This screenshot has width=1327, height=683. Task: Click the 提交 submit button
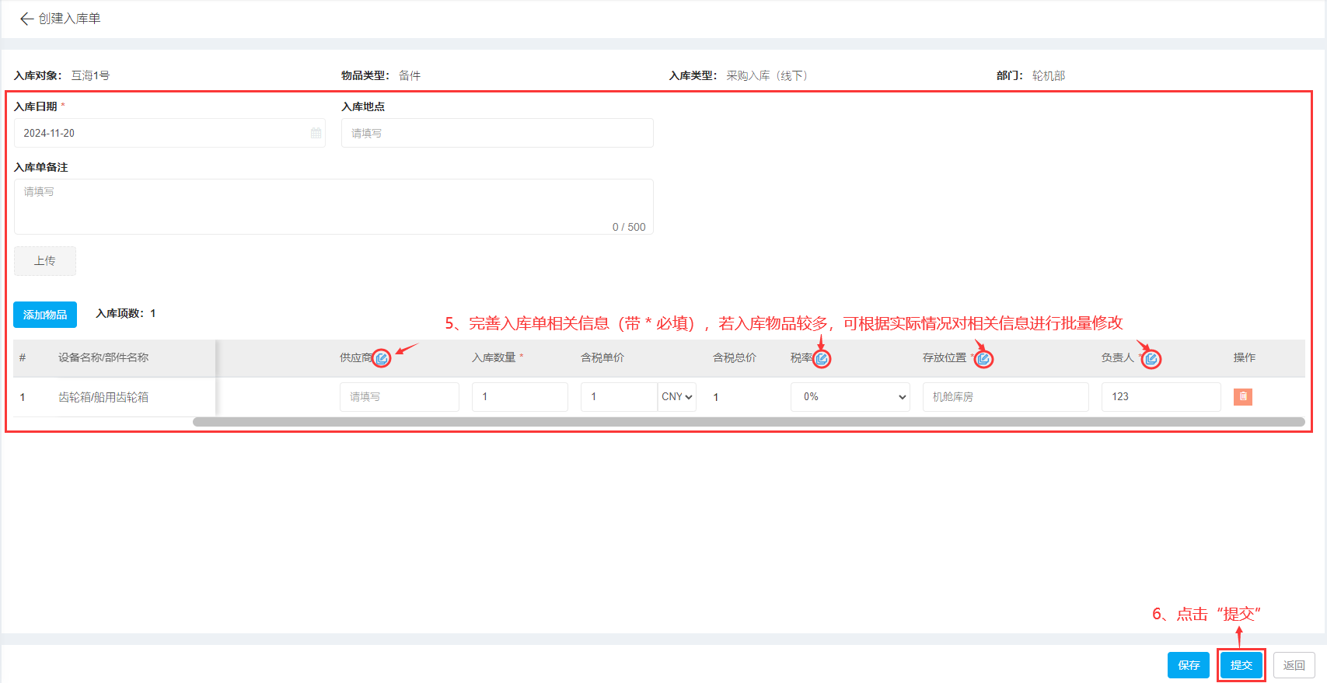click(1241, 665)
